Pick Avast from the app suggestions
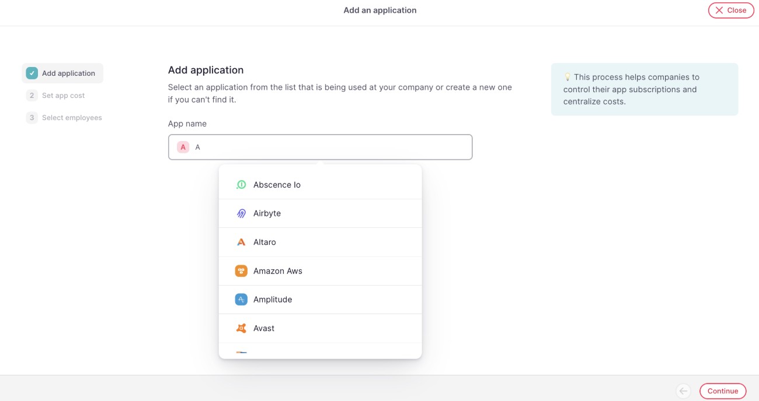This screenshot has width=759, height=401. (264, 328)
